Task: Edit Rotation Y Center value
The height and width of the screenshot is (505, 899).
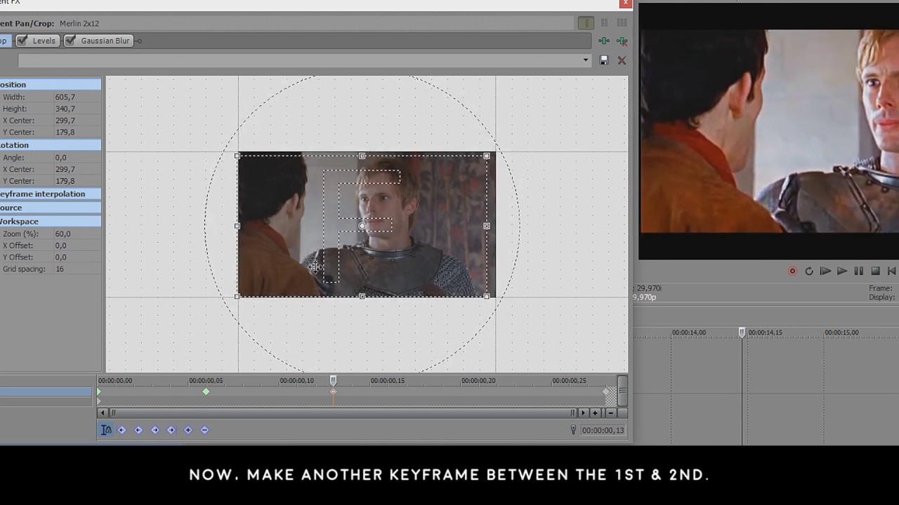Action: (x=76, y=181)
